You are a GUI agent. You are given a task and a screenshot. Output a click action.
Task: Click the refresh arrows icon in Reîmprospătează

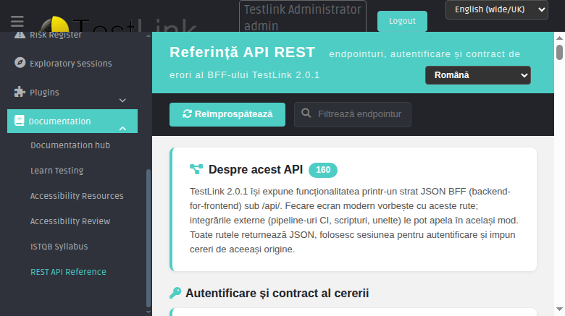click(x=187, y=114)
